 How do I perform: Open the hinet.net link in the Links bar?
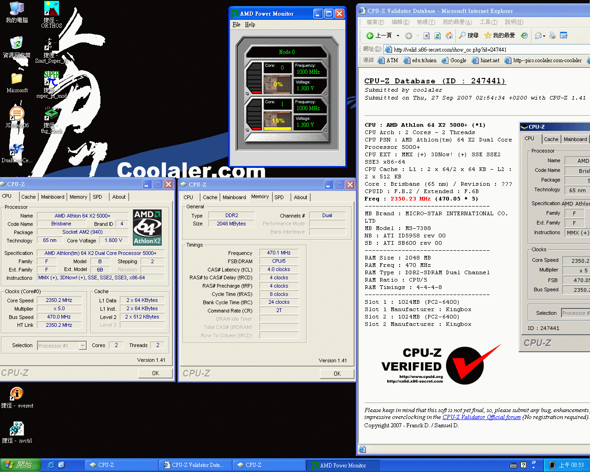485,60
